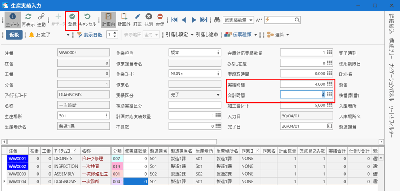Click the キャンセル cancel icon
The width and height of the screenshot is (400, 191).
[x=87, y=19]
